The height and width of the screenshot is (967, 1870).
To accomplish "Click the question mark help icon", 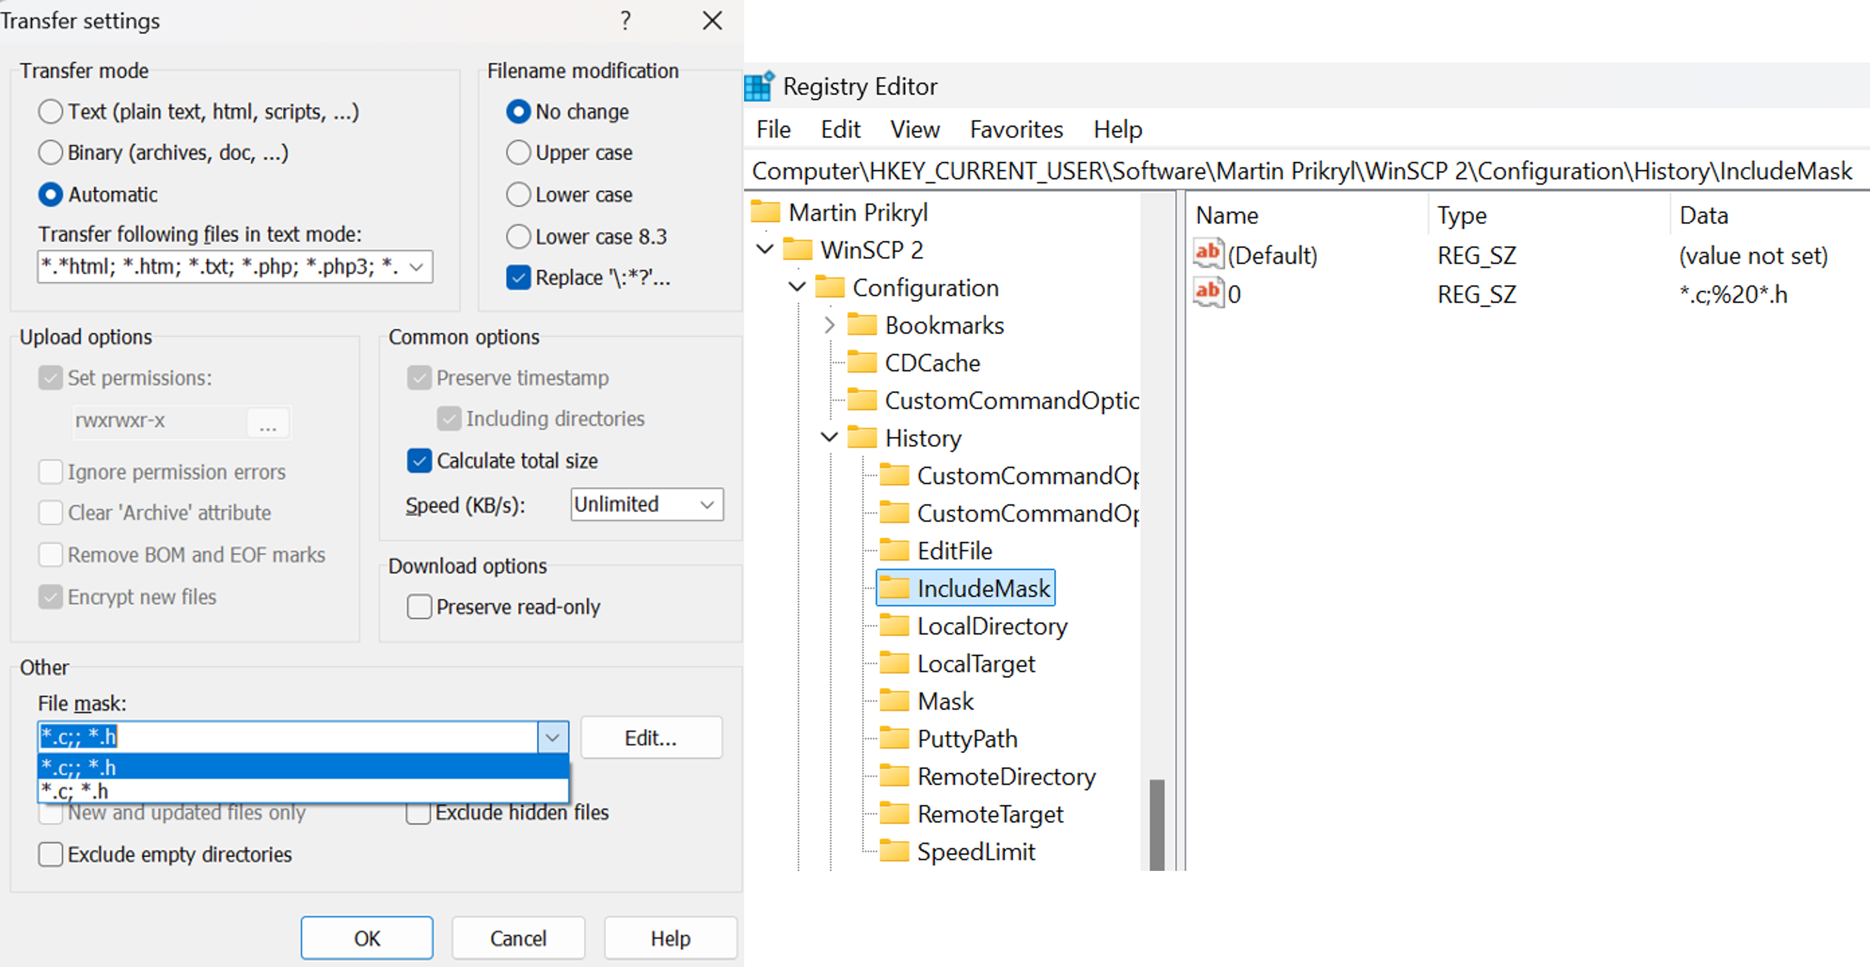I will pos(626,20).
